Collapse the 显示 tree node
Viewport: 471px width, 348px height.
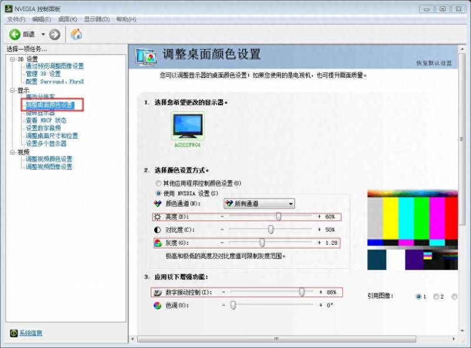pos(12,90)
